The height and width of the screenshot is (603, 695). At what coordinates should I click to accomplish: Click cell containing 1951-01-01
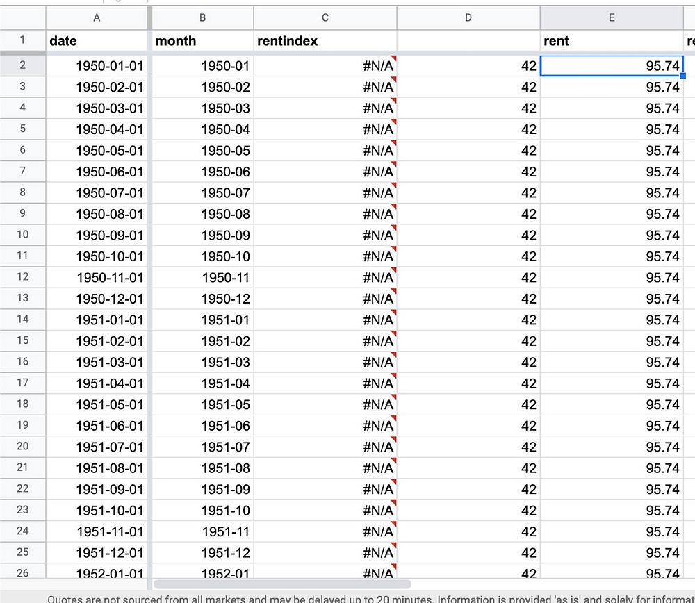coord(97,320)
